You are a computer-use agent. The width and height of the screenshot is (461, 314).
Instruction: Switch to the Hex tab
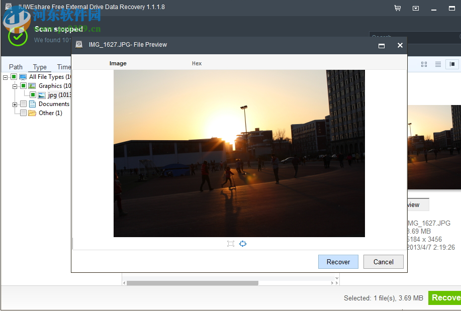tap(197, 63)
